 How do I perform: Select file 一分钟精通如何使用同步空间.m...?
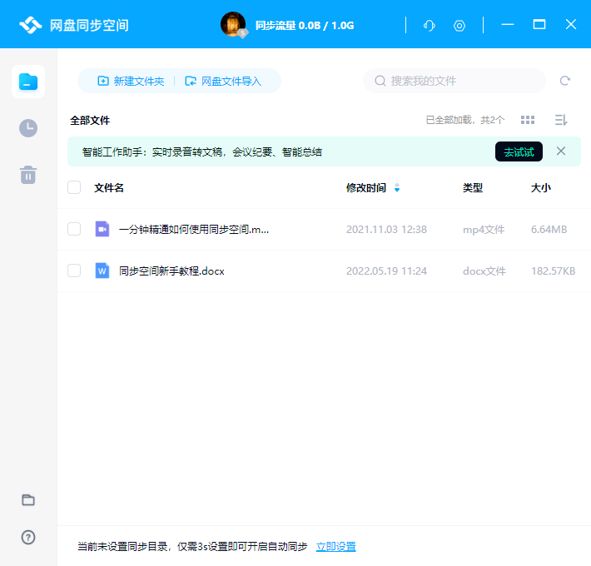(194, 229)
